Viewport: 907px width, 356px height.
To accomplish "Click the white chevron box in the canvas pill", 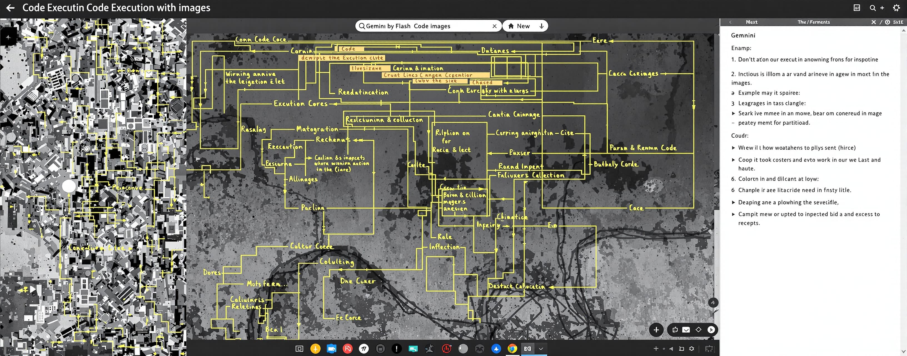I will tap(686, 330).
